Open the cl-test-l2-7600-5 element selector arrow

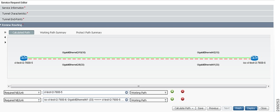[127, 92]
